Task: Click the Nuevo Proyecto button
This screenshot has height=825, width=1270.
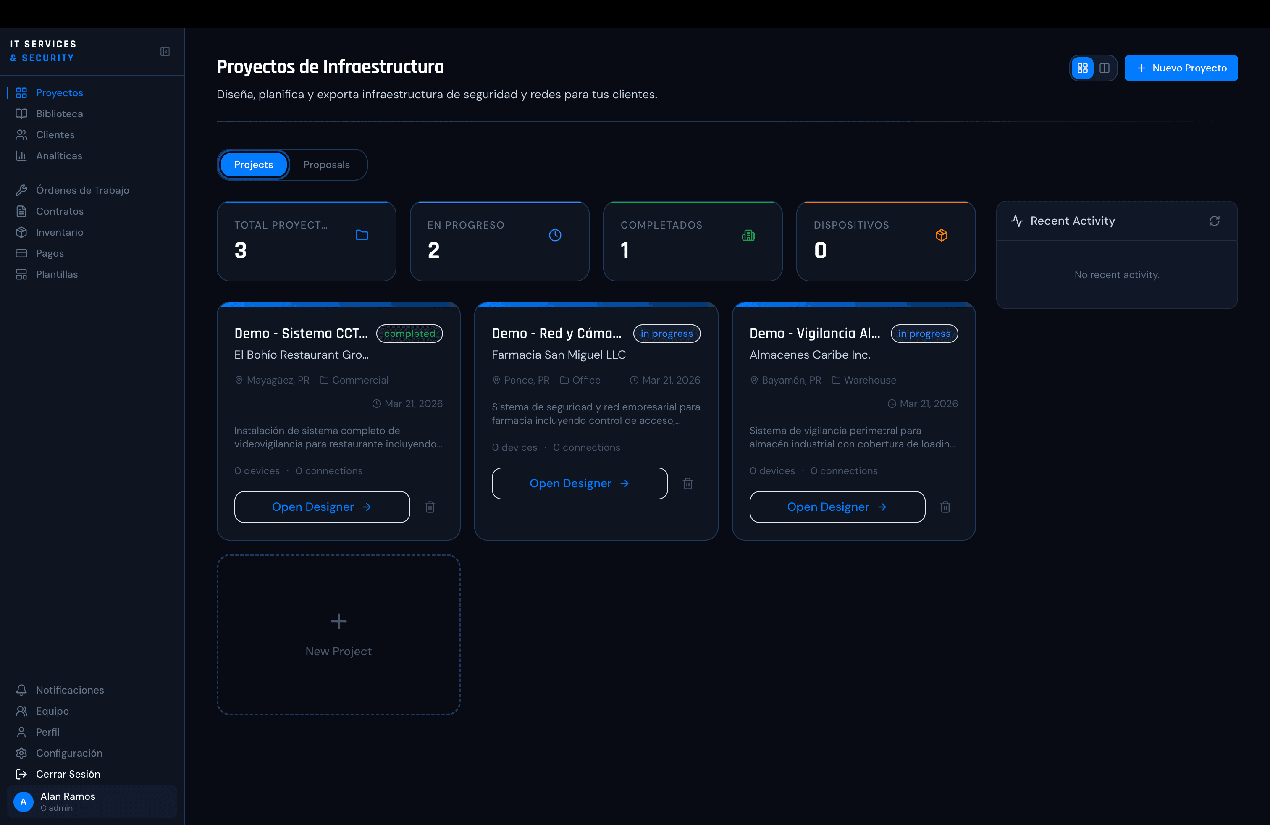Action: click(x=1181, y=68)
